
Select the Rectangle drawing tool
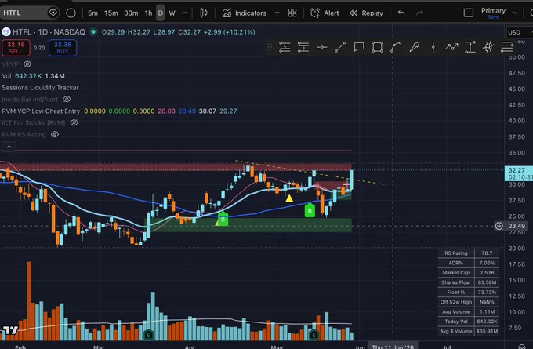377,47
